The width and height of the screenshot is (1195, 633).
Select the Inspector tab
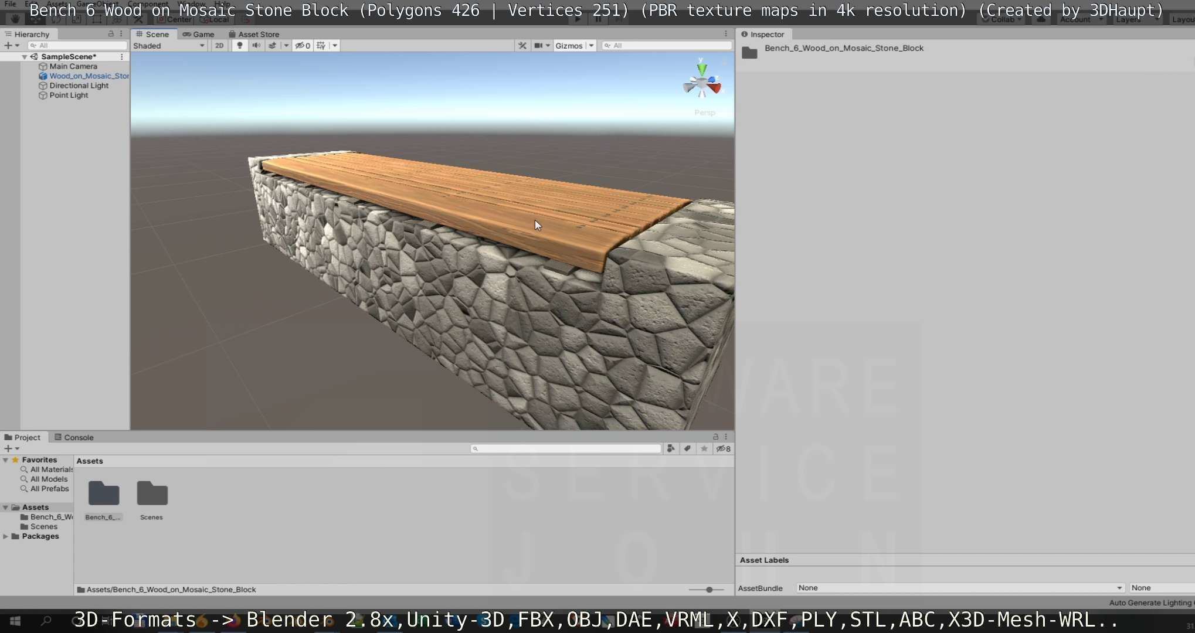[762, 34]
